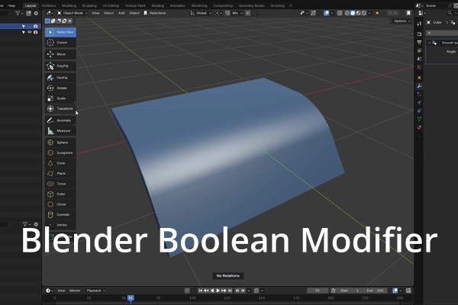
Task: Open the Mix snapping dropdown
Action: pyautogui.click(x=237, y=13)
